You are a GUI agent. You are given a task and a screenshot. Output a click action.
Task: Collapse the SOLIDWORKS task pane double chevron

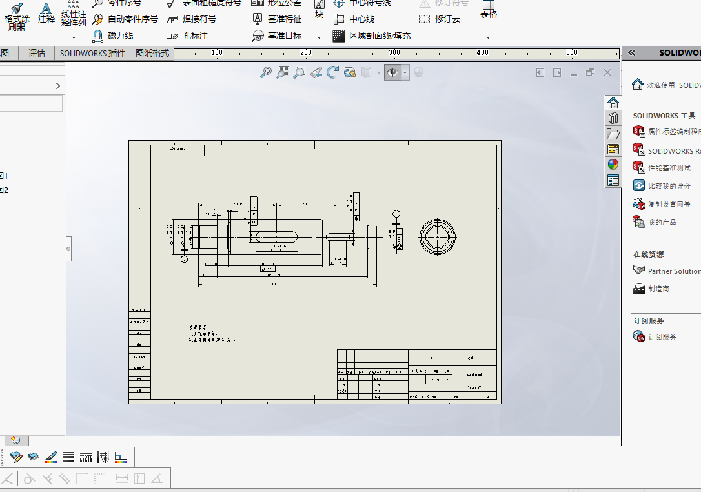631,53
